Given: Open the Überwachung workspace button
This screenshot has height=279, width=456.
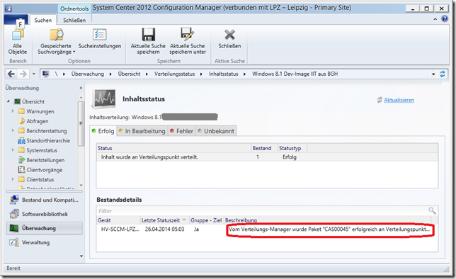Looking at the screenshot, I should click(x=44, y=228).
